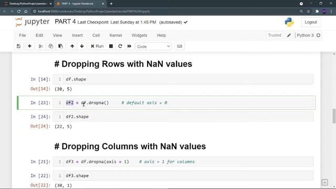Viewport: 336px width, 189px height.
Task: Click the df.dropna() code cell In [23]
Action: coord(183,103)
